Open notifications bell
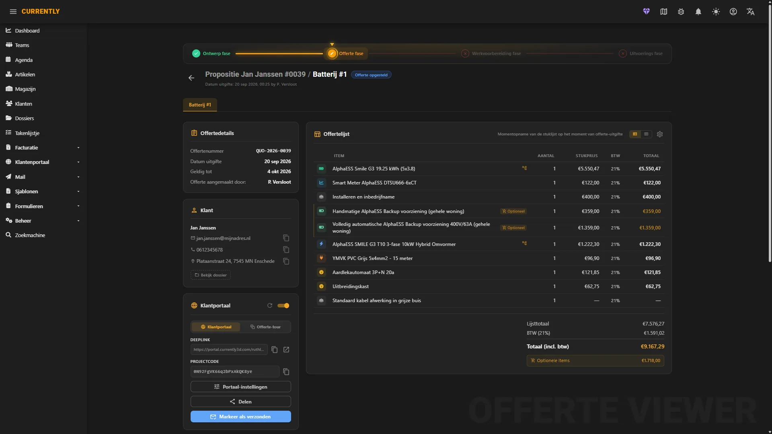 click(698, 12)
